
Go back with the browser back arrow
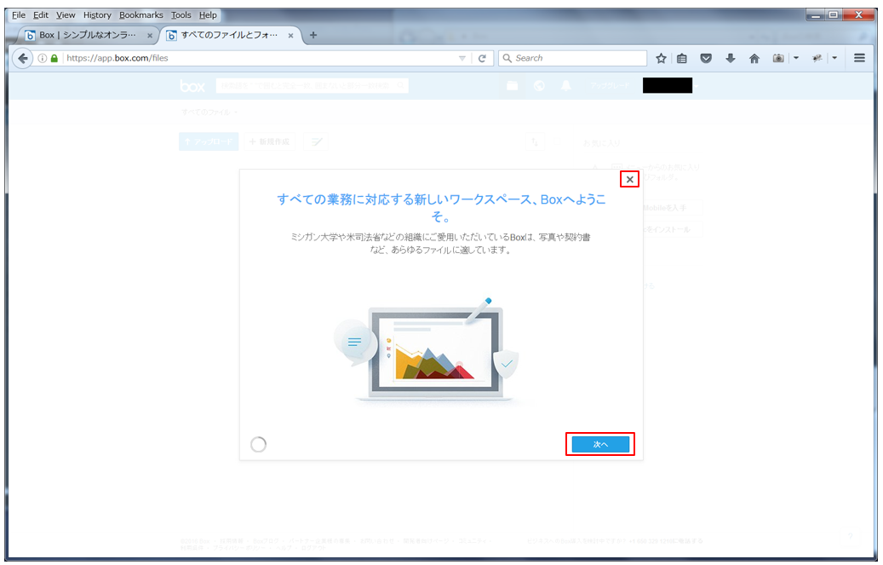[x=22, y=58]
